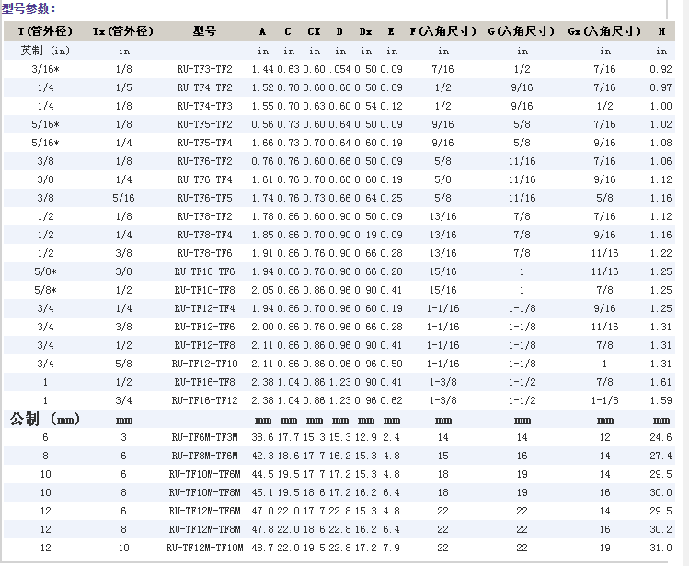Click model cell RU-TF12M-TF6M
Viewport: 689px width, 566px height.
coord(204,512)
